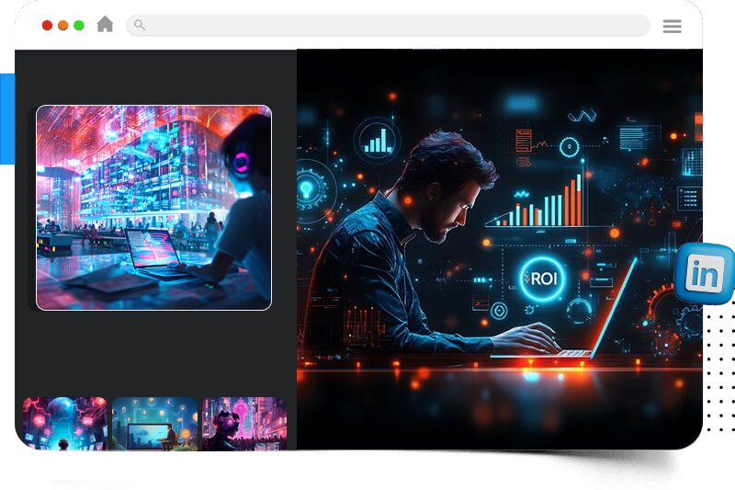This screenshot has height=490, width=735.
Task: Click the glowing ROI circle badge
Action: point(540,278)
